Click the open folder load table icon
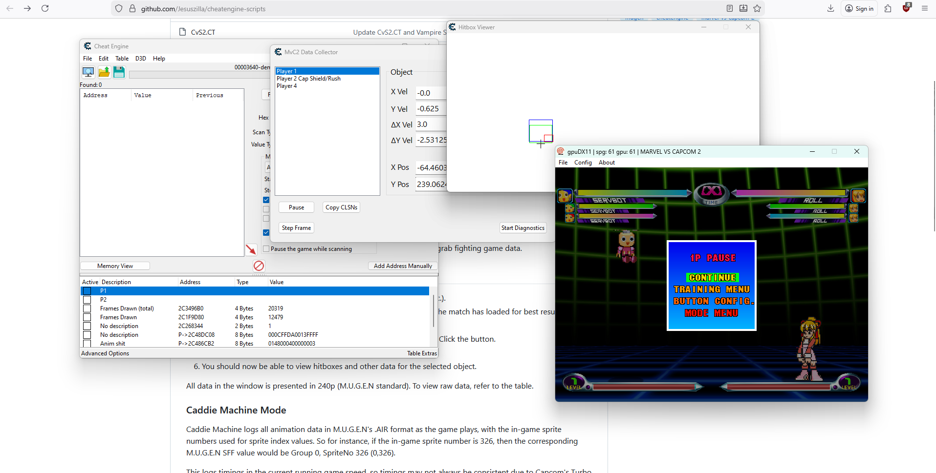Screen dimensions: 936x473 coord(104,72)
